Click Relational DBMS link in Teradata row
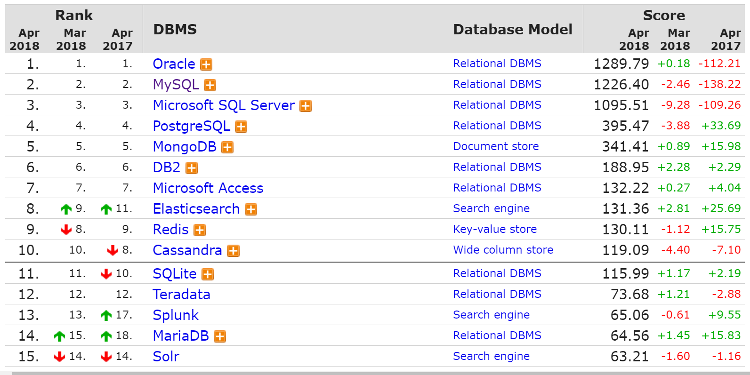The image size is (750, 375). click(497, 294)
